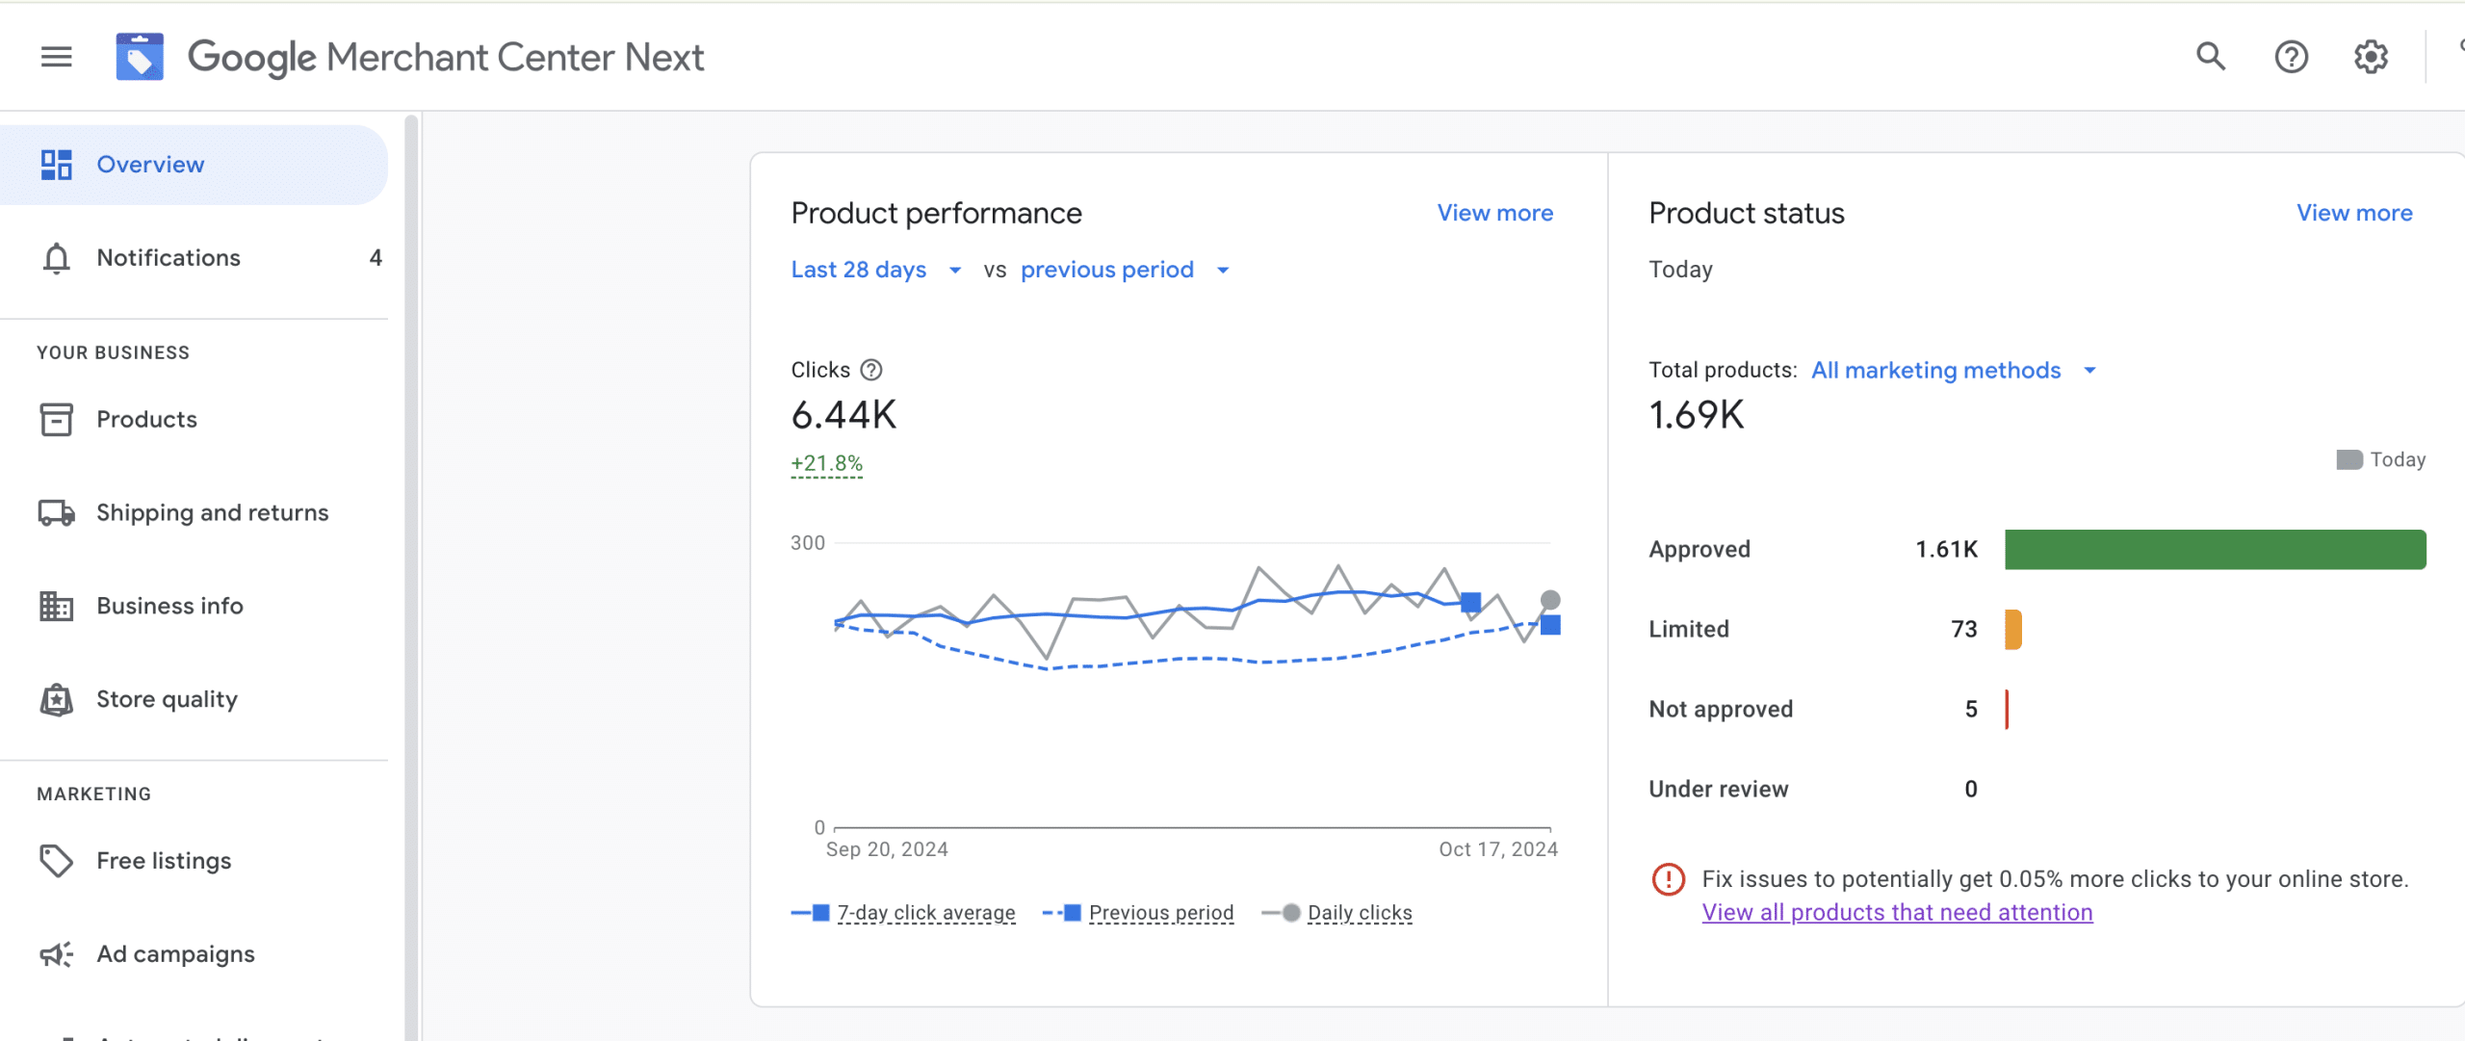
Task: Open Notifications in the sidebar
Action: [194, 258]
